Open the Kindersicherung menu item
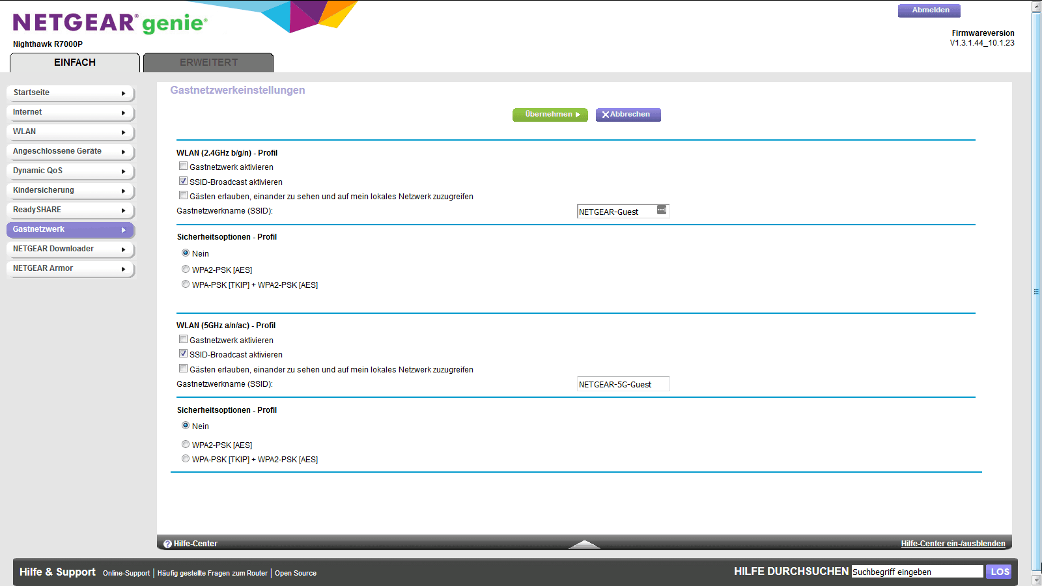 70,191
